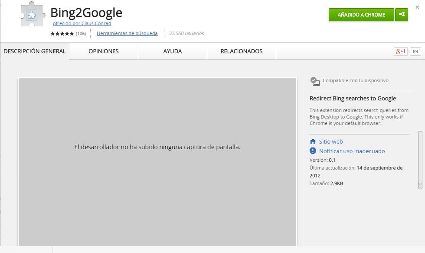425x253 pixels.
Task: Click the extension description paragraph
Action: pos(359,117)
